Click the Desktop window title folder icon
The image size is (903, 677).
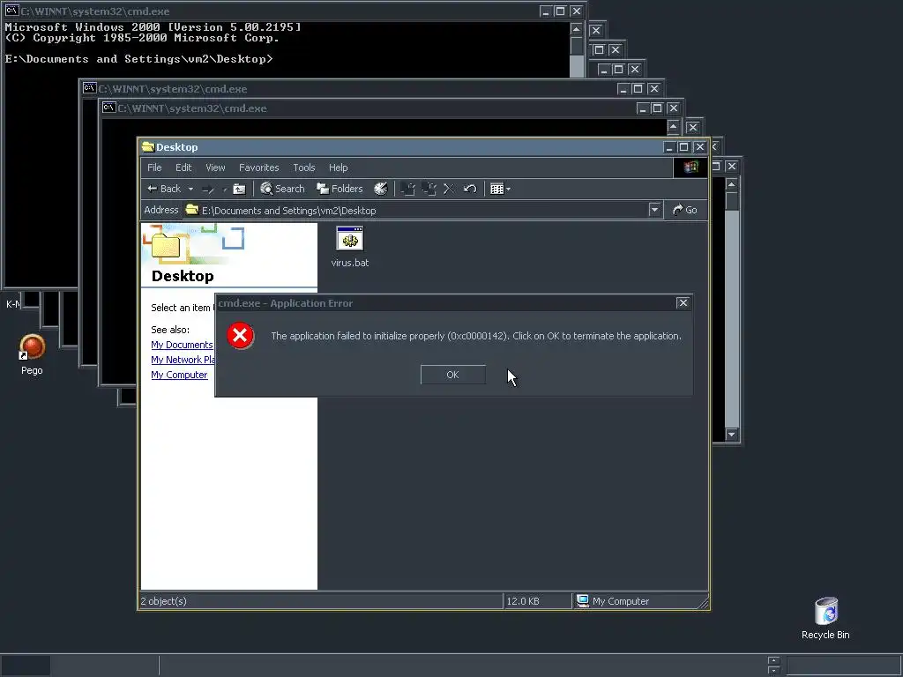pyautogui.click(x=148, y=147)
